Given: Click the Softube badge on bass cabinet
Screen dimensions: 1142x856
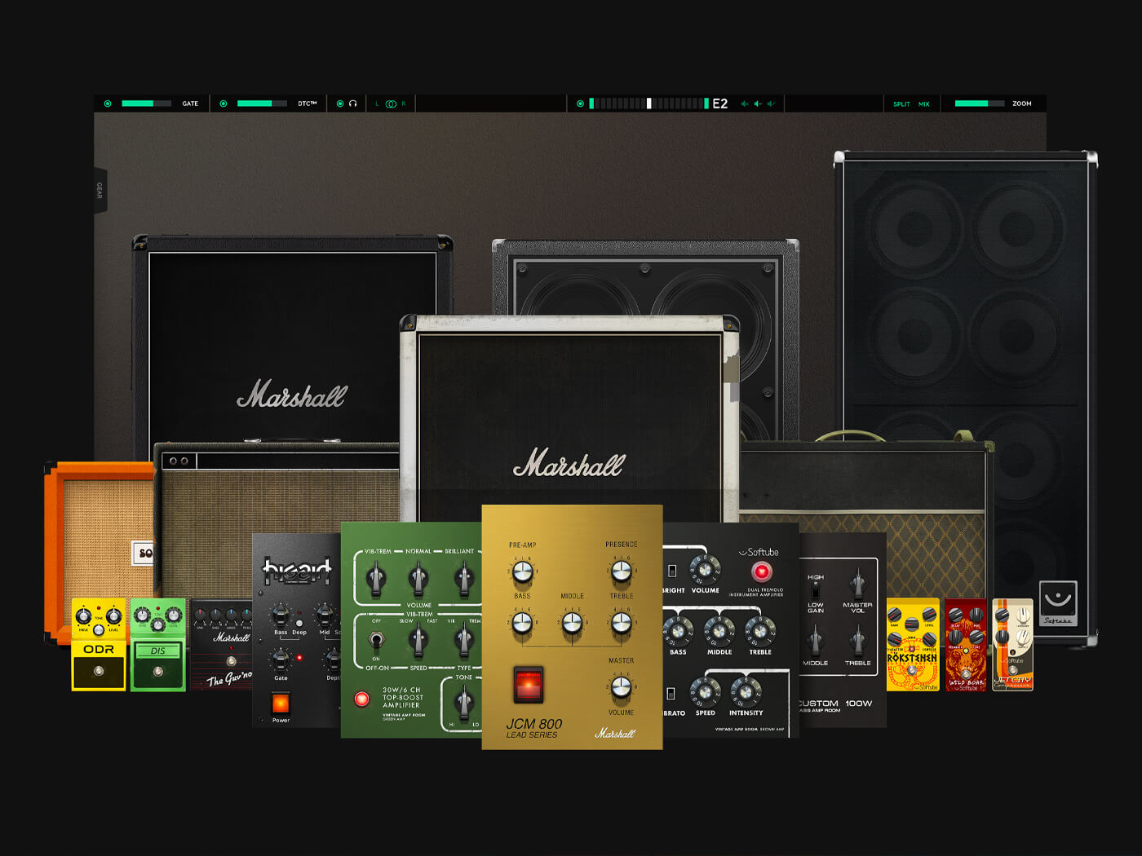Looking at the screenshot, I should click(1058, 603).
